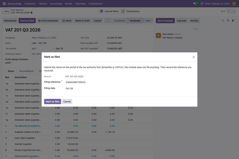Close the Mark as filed dialog
The image size is (239, 159).
194,57
